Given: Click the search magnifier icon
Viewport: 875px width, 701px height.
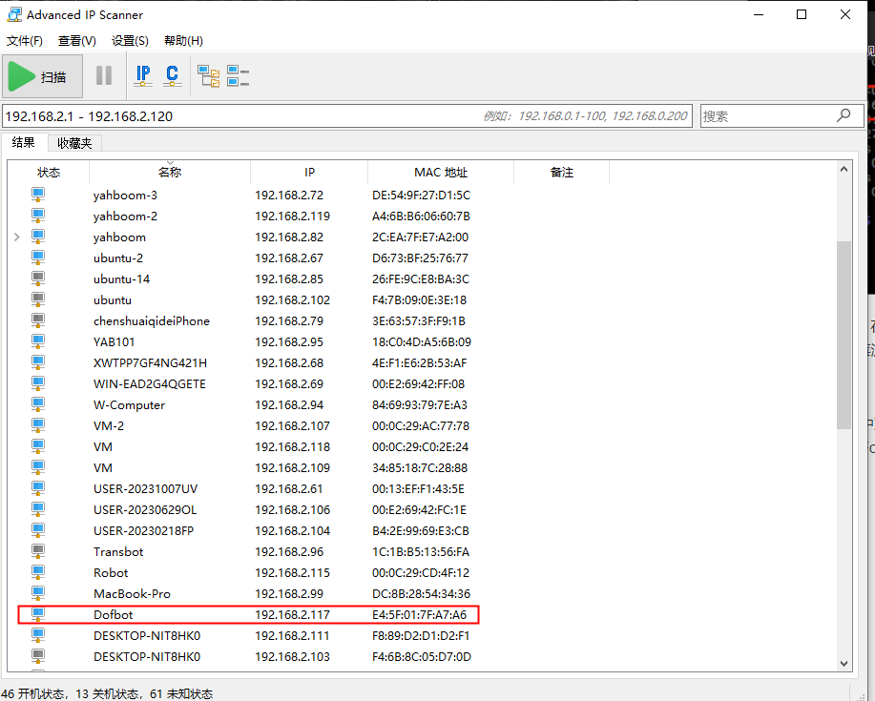Looking at the screenshot, I should click(x=844, y=115).
